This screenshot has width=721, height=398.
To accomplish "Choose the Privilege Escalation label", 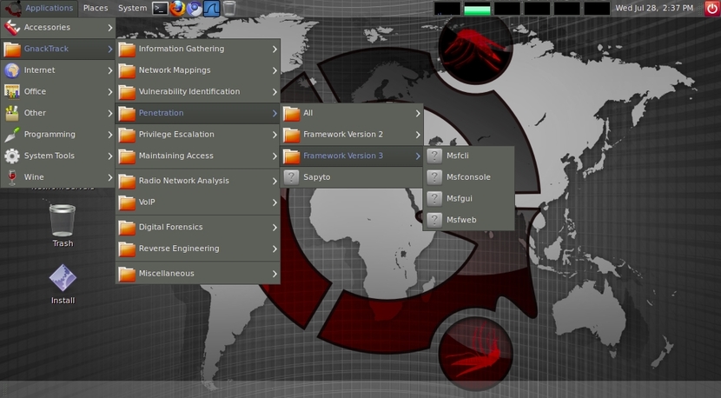I will click(176, 135).
